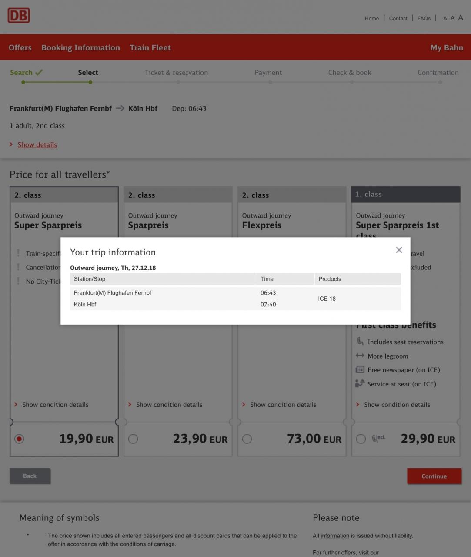471x557 pixels.
Task: Click the More legroom arrows icon
Action: [360, 356]
